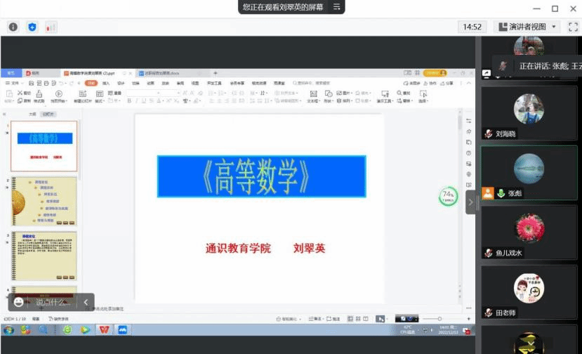Click the Windows Start button

pos(9,329)
